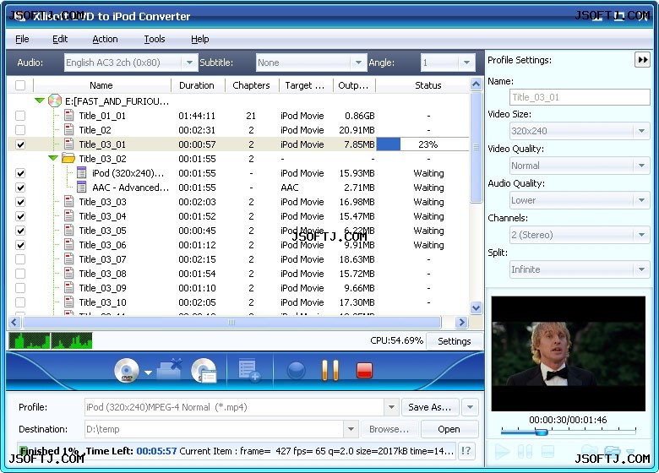Image resolution: width=659 pixels, height=473 pixels.
Task: Click the profile icon of iPod (320x240) row
Action: pyautogui.click(x=82, y=173)
